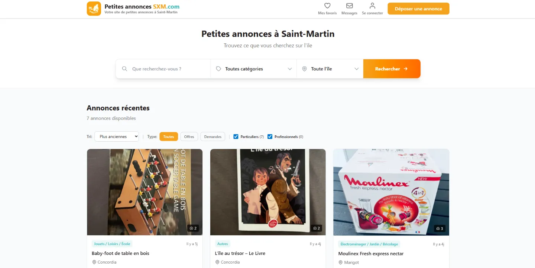This screenshot has width=535, height=268.
Task: Click the Autres category tag
Action: [x=223, y=244]
